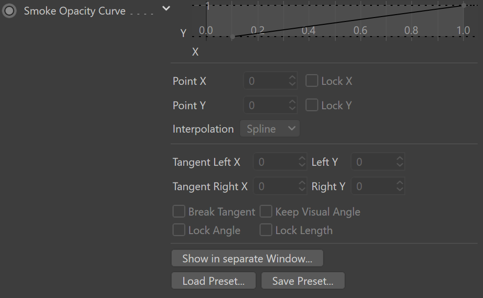Enable the Lock Y checkbox
Viewport: 483px width, 298px height.
point(312,105)
